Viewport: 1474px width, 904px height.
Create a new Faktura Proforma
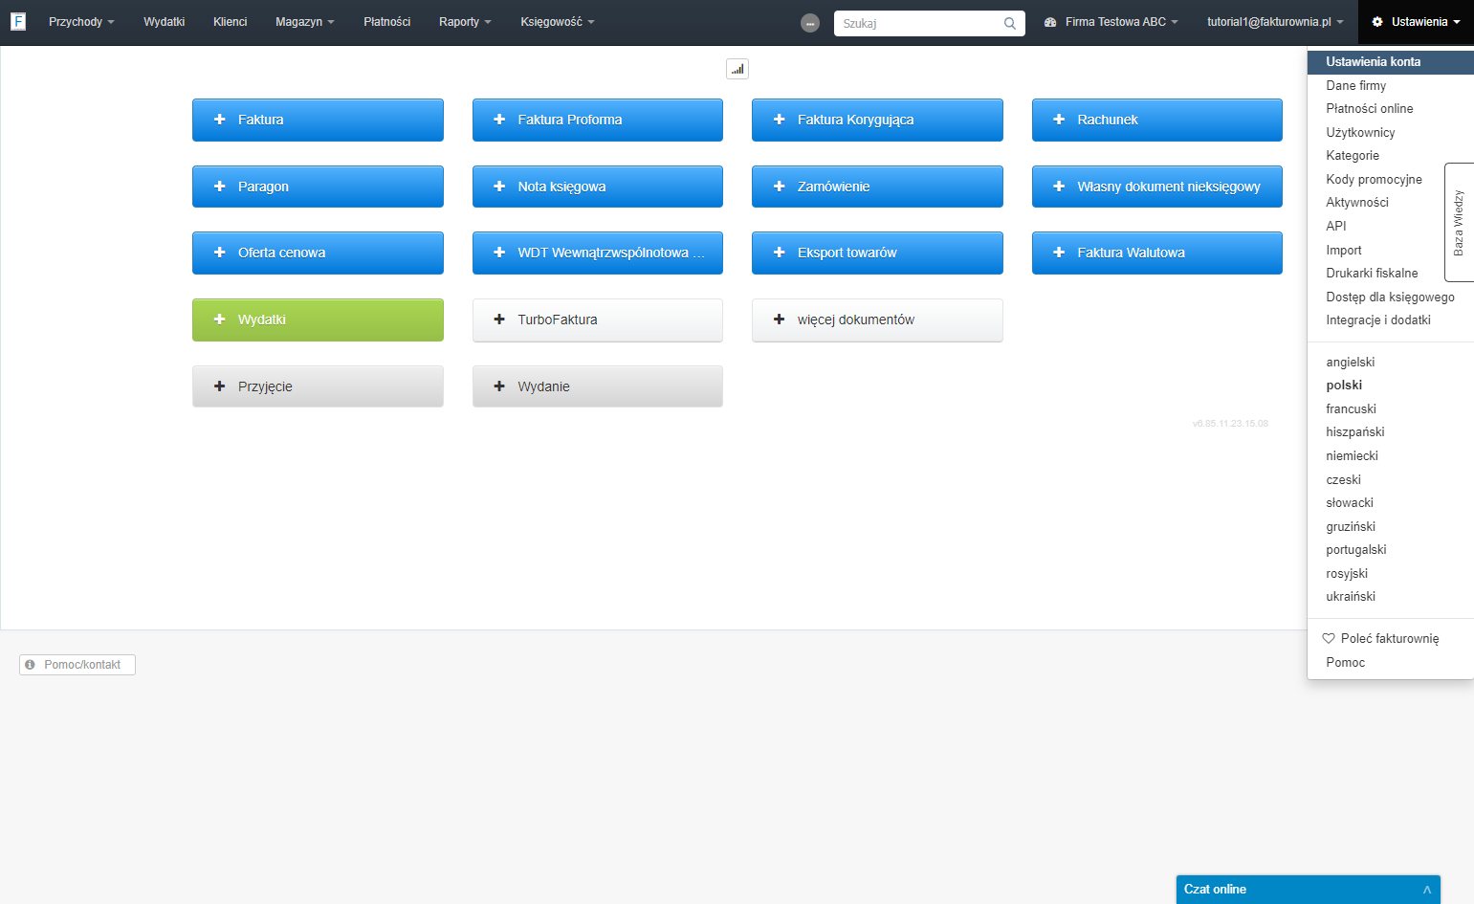click(598, 120)
